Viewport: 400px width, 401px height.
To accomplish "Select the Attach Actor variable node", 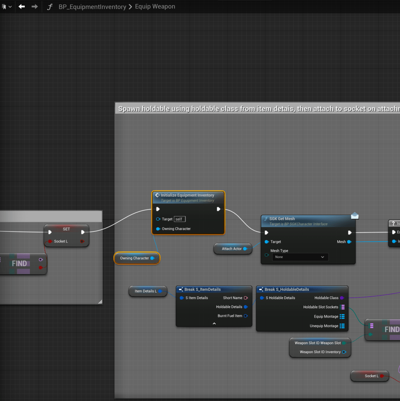I will pos(231,249).
